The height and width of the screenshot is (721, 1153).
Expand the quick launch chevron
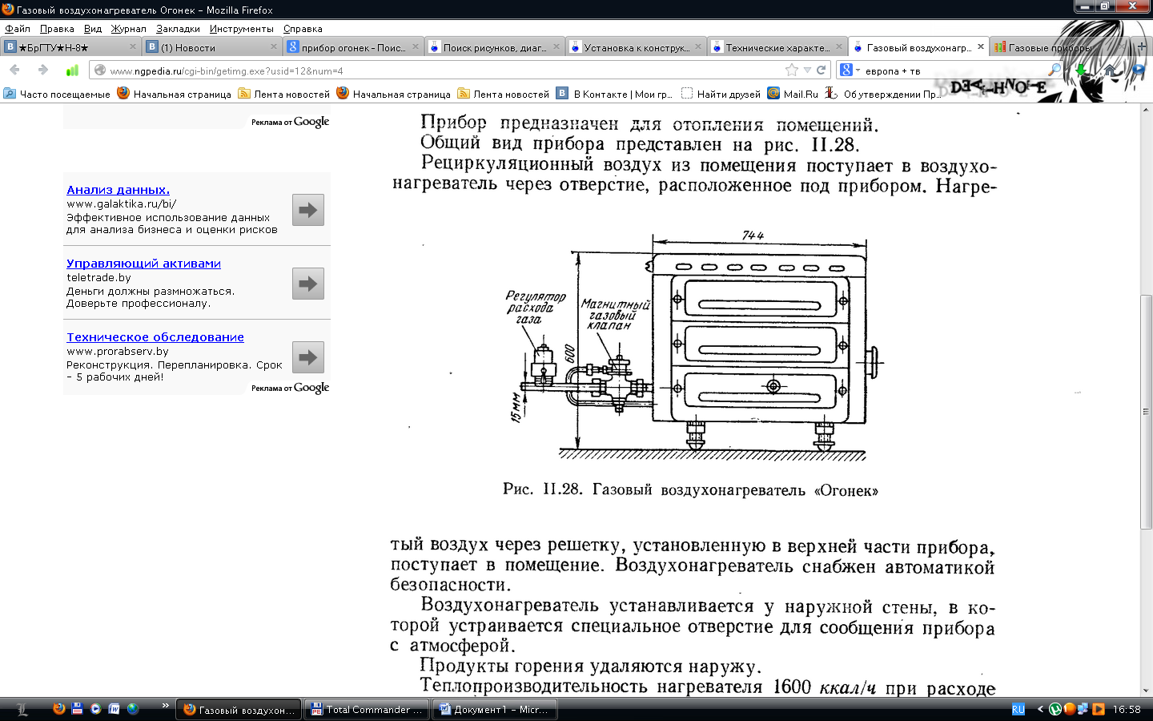coord(165,706)
